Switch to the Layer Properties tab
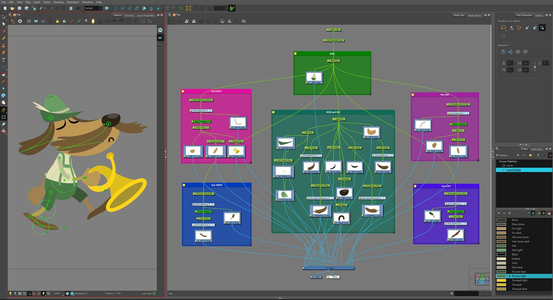This screenshot has width=553, height=300. pos(145,16)
